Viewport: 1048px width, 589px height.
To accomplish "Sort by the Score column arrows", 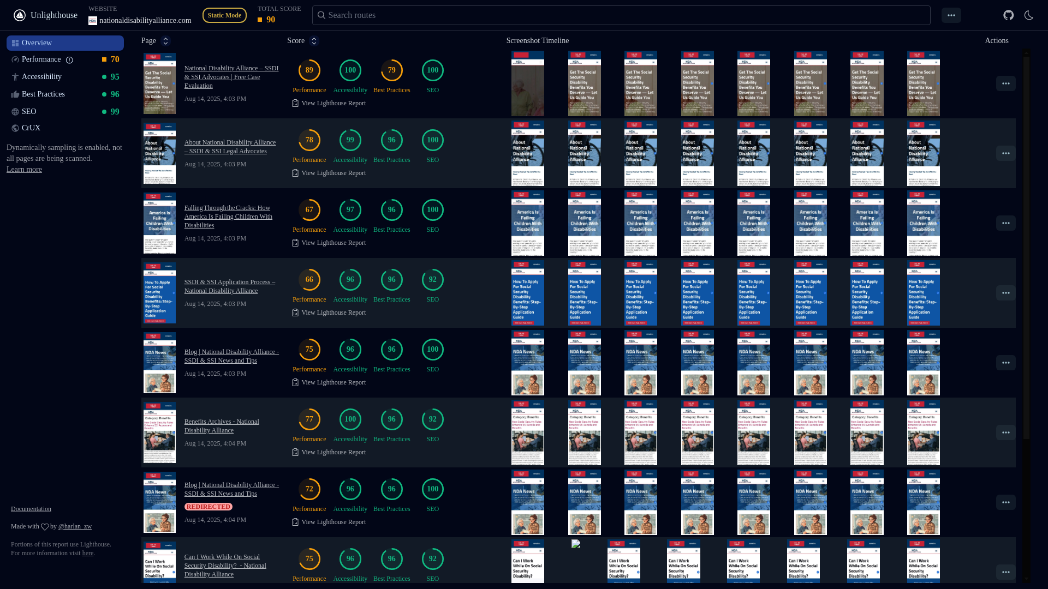I will 314,41.
